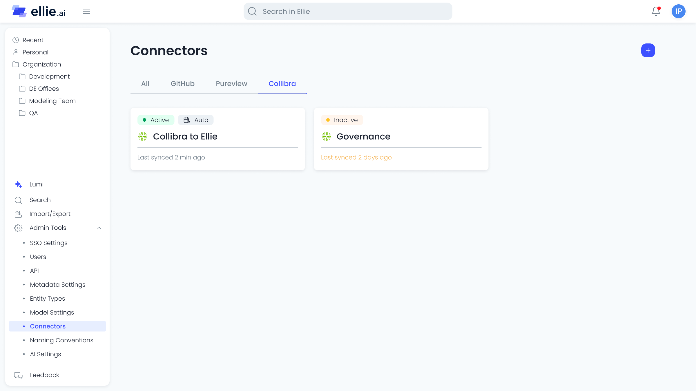Click the Active status badge
The image size is (696, 391).
click(156, 120)
